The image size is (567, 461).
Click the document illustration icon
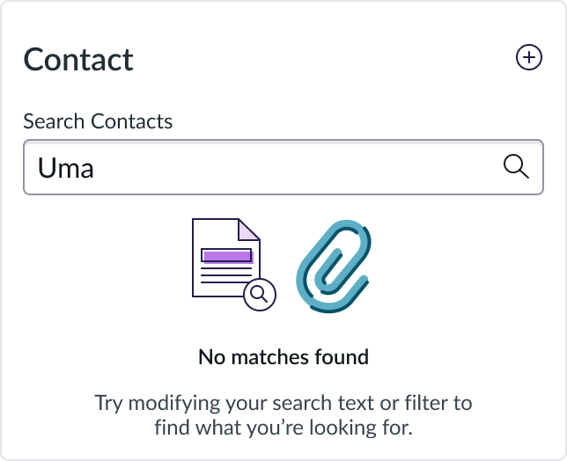(x=225, y=259)
